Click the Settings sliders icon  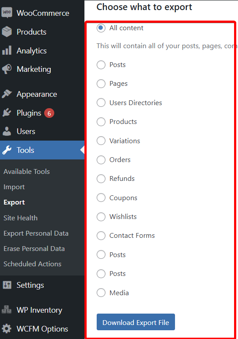click(7, 285)
